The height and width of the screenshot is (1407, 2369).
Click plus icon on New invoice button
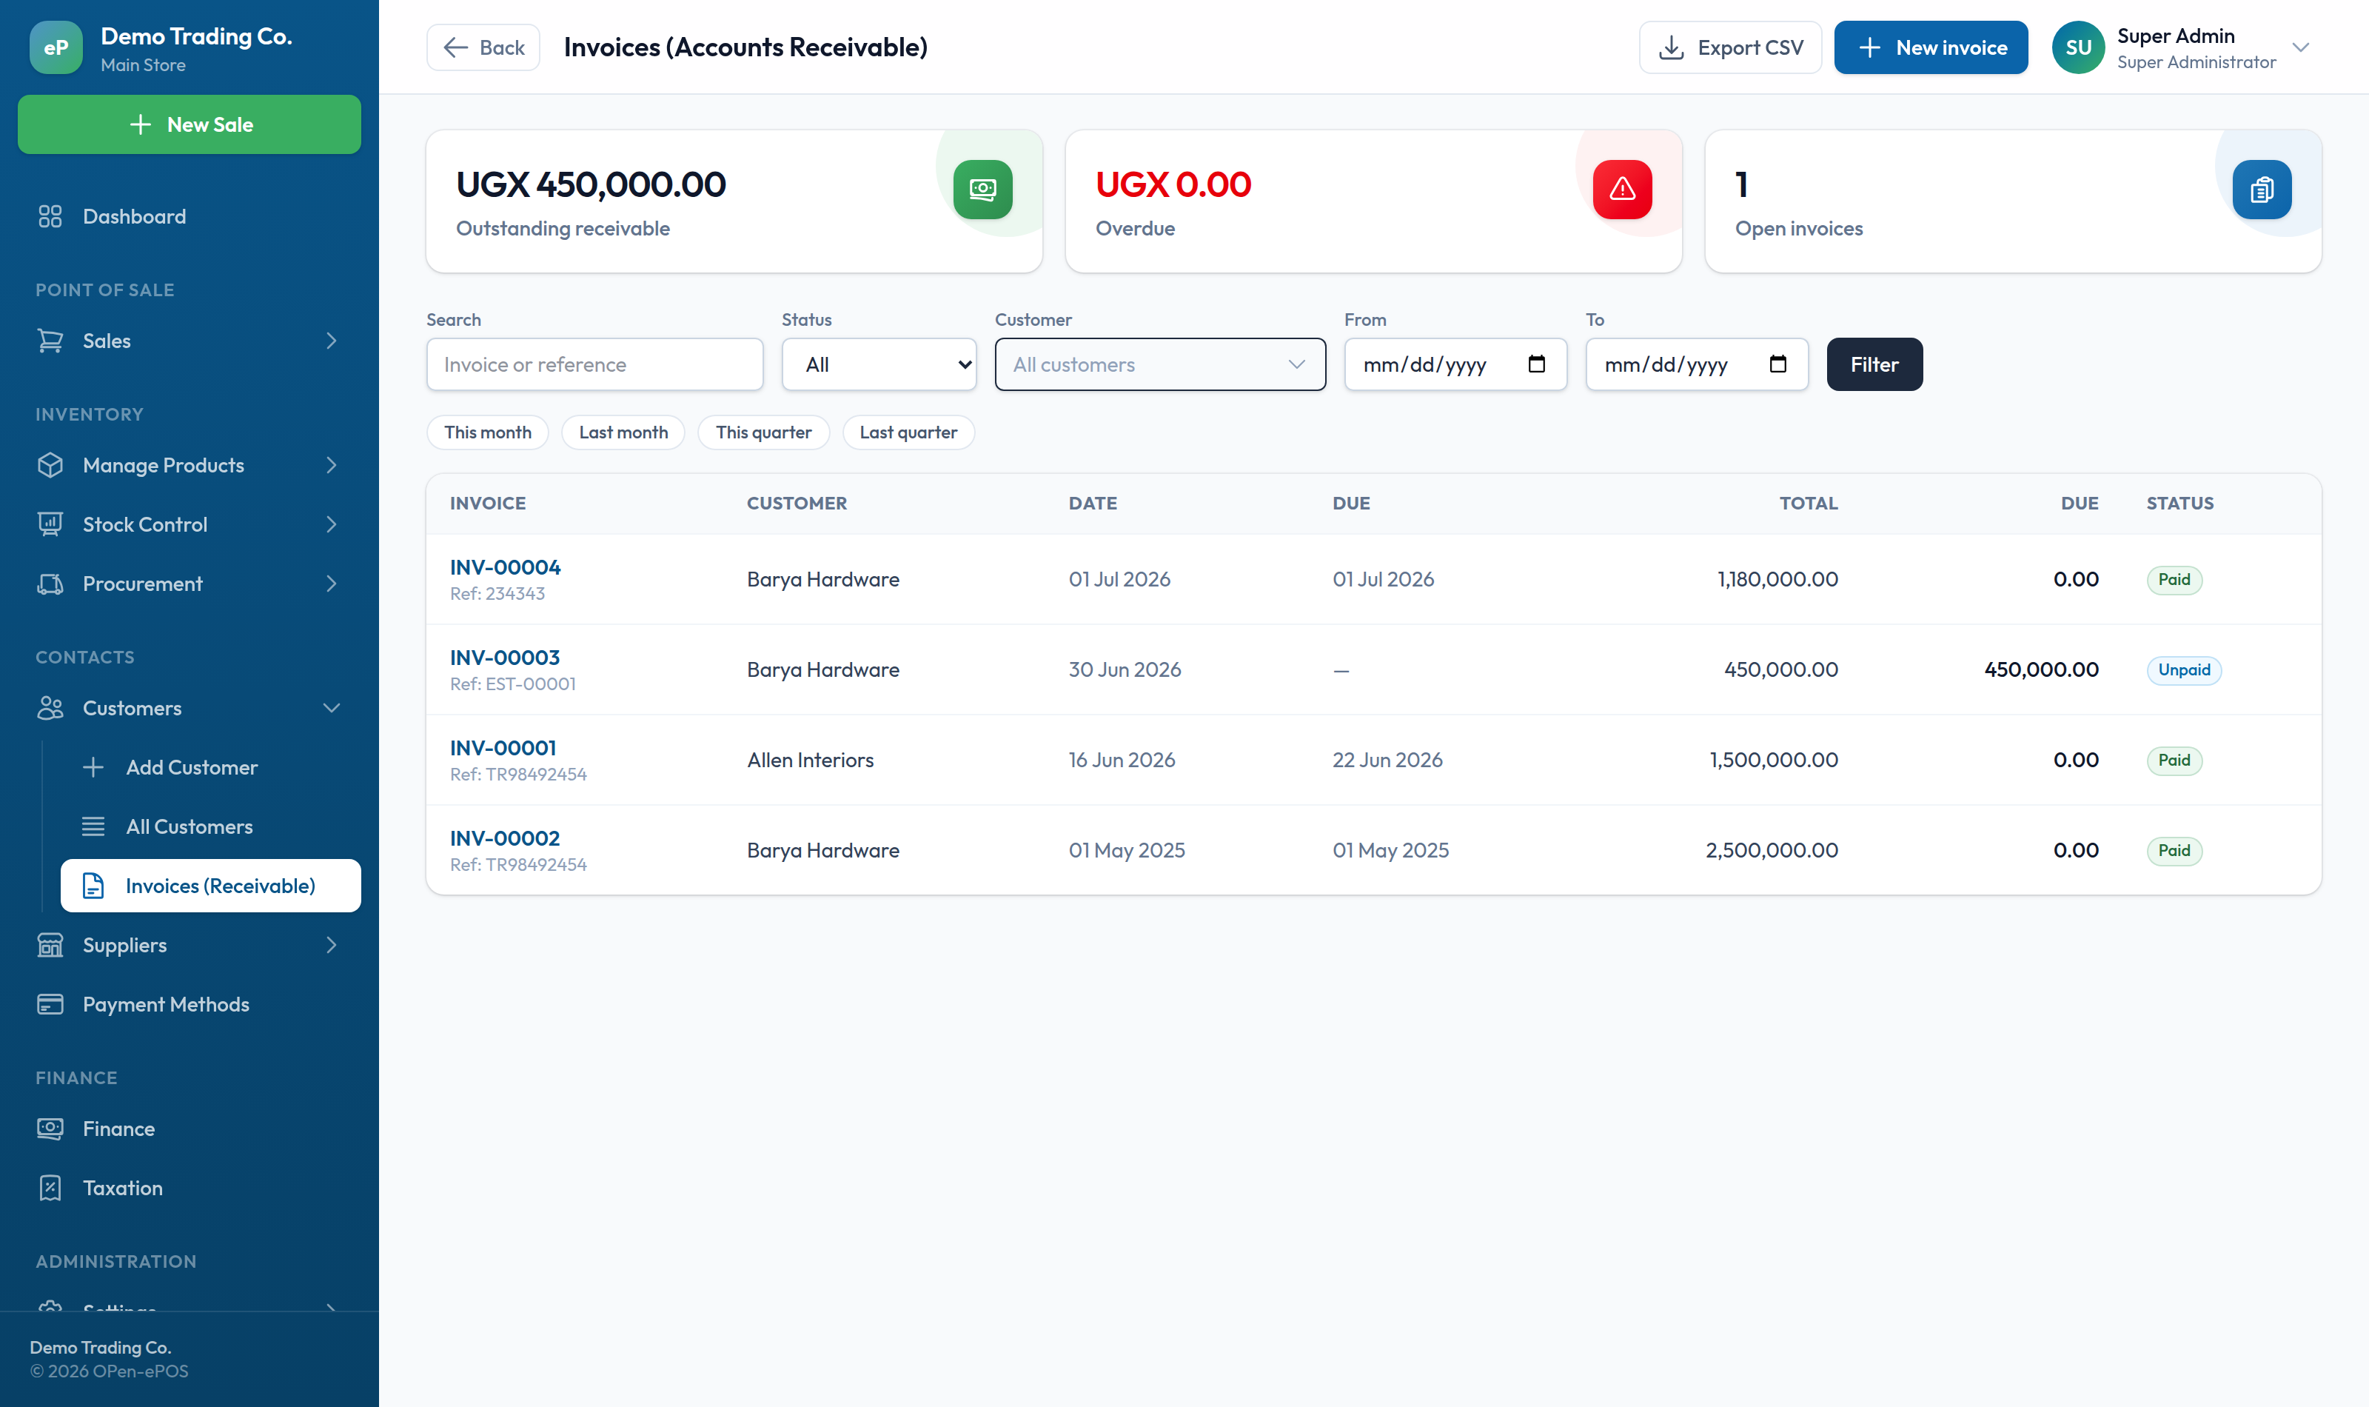click(x=1869, y=47)
